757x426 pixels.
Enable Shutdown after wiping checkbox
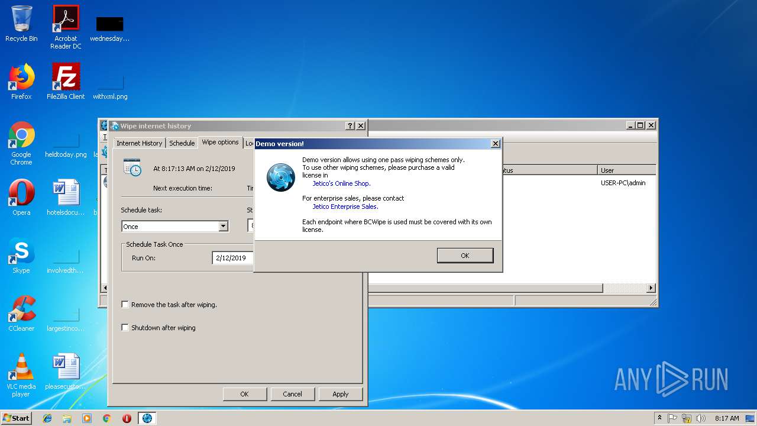[x=125, y=327]
